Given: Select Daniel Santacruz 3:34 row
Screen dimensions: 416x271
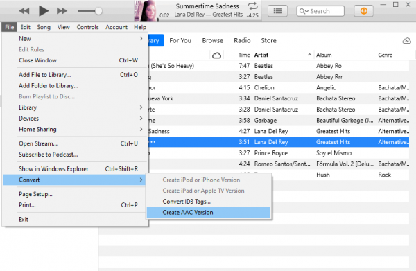Looking at the screenshot, I should (279, 98).
